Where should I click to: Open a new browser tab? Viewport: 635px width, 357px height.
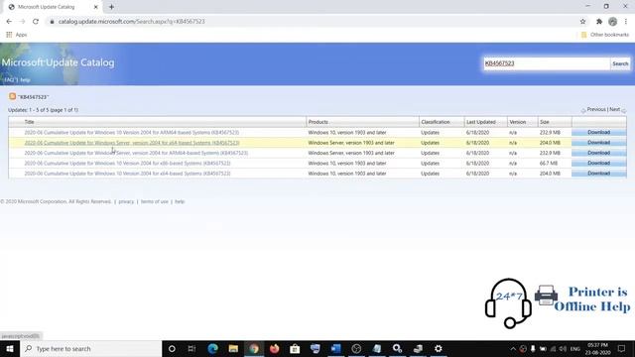(x=111, y=7)
